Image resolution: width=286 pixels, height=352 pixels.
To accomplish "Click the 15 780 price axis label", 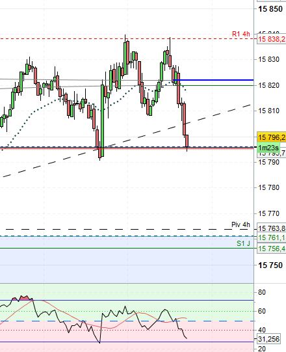I will [x=268, y=187].
